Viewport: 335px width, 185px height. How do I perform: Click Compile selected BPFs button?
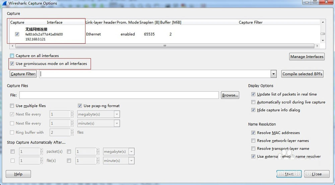(302, 74)
